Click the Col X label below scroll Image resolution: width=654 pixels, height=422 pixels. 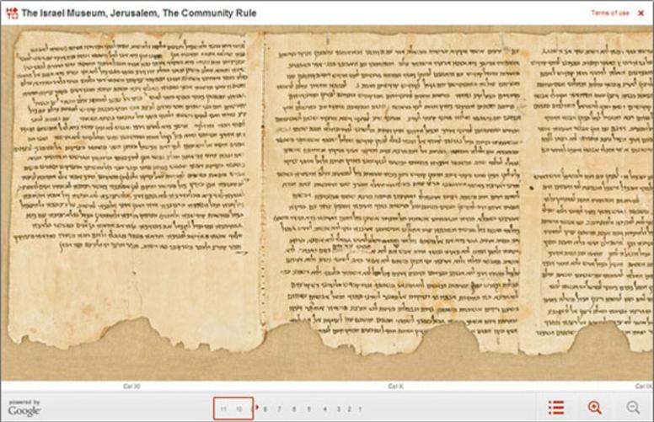point(396,386)
